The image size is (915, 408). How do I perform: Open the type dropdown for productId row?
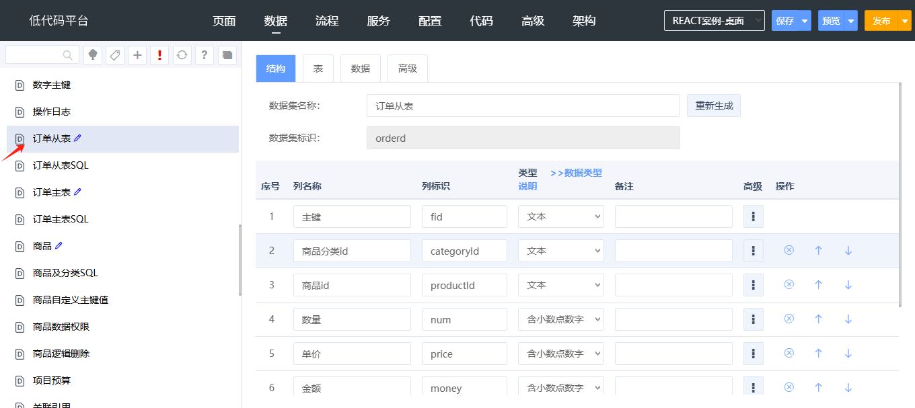(561, 285)
